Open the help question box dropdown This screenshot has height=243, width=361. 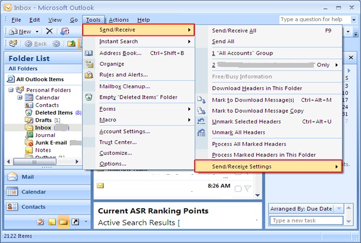(x=354, y=20)
